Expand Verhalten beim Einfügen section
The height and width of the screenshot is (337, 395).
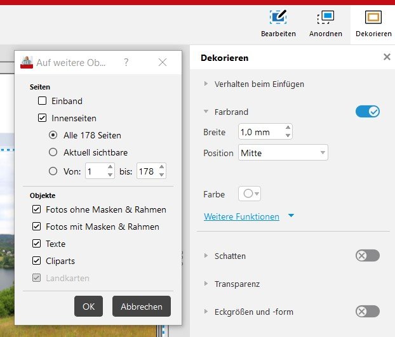point(206,84)
